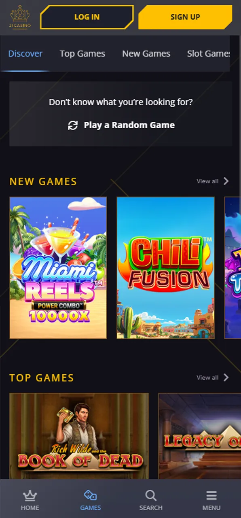Open the Legacy of Dead thumbnail
This screenshot has height=518, width=241.
click(200, 436)
